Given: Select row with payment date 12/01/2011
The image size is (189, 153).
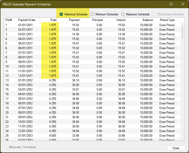Looking at the screenshot, I should click(26, 76).
